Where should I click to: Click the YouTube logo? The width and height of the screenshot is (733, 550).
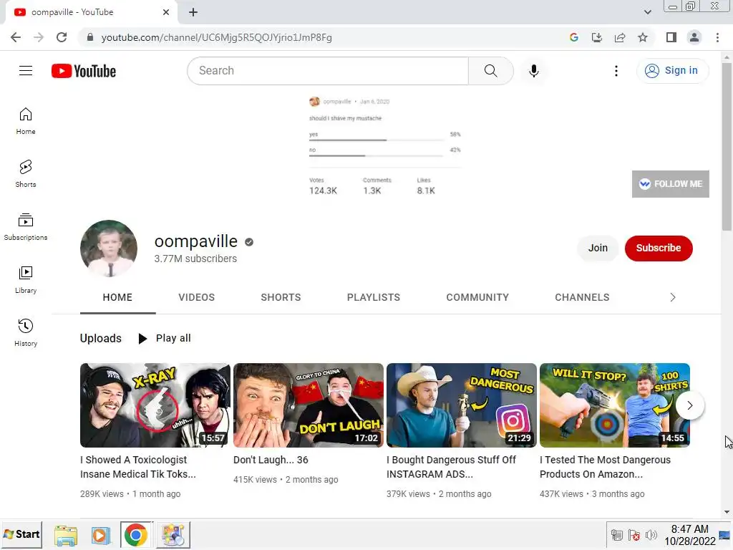(84, 71)
